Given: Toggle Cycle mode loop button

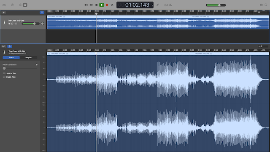Looking at the screenshot, I should (112, 5).
